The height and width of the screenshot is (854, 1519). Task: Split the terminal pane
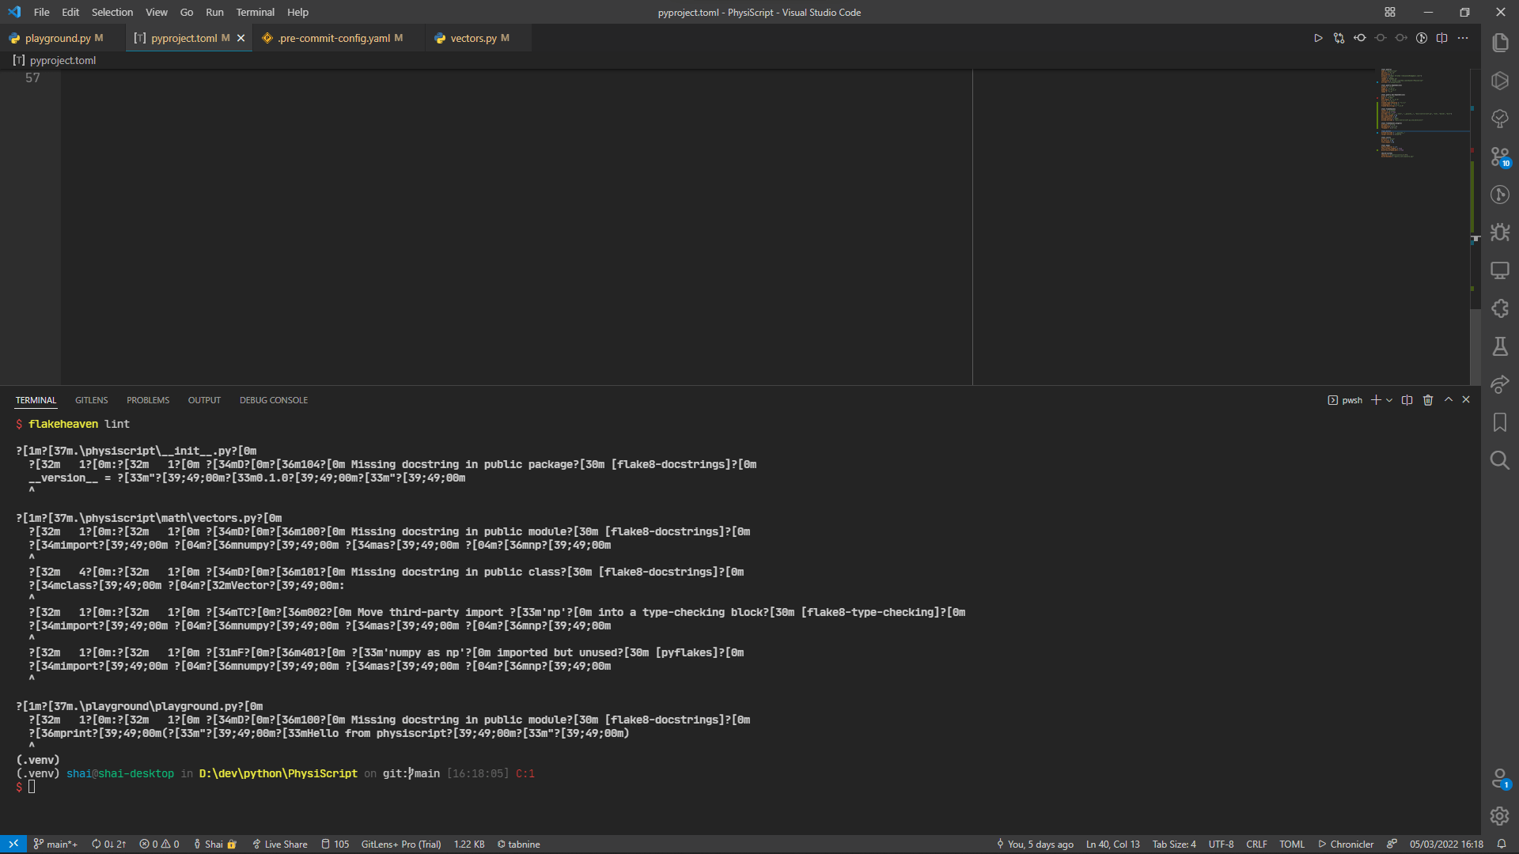coord(1407,400)
